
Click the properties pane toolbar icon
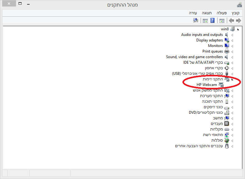tap(205, 20)
